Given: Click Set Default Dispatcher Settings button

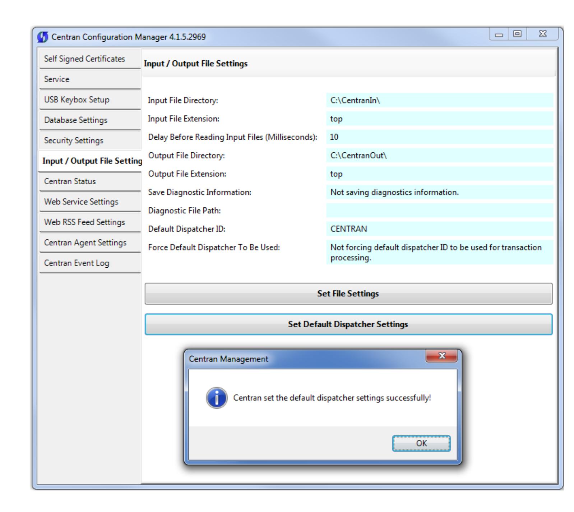Looking at the screenshot, I should (x=348, y=324).
